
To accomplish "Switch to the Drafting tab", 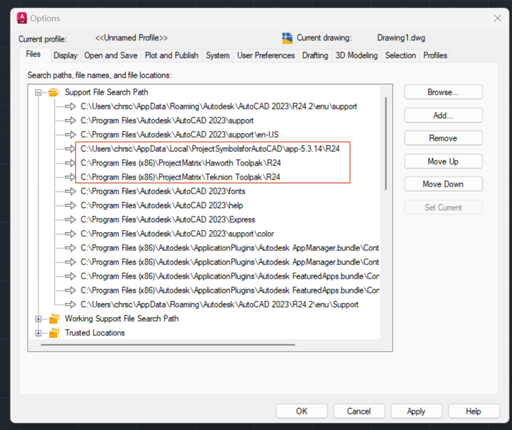I will coord(315,55).
